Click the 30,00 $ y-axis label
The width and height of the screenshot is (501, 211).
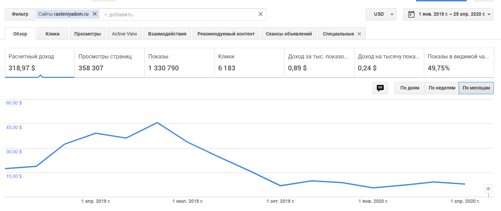(x=14, y=152)
